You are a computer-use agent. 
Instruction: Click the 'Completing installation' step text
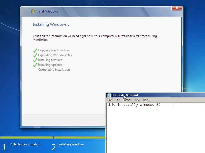[54, 70]
